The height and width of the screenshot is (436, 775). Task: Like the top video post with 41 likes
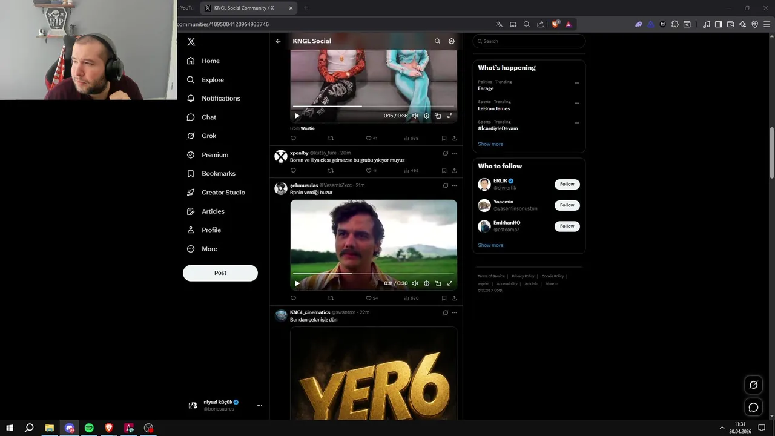coord(371,138)
